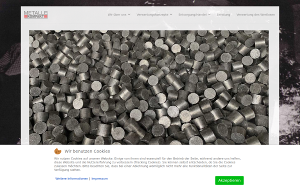Open the Impressum link
The height and width of the screenshot is (188, 300).
tap(99, 178)
